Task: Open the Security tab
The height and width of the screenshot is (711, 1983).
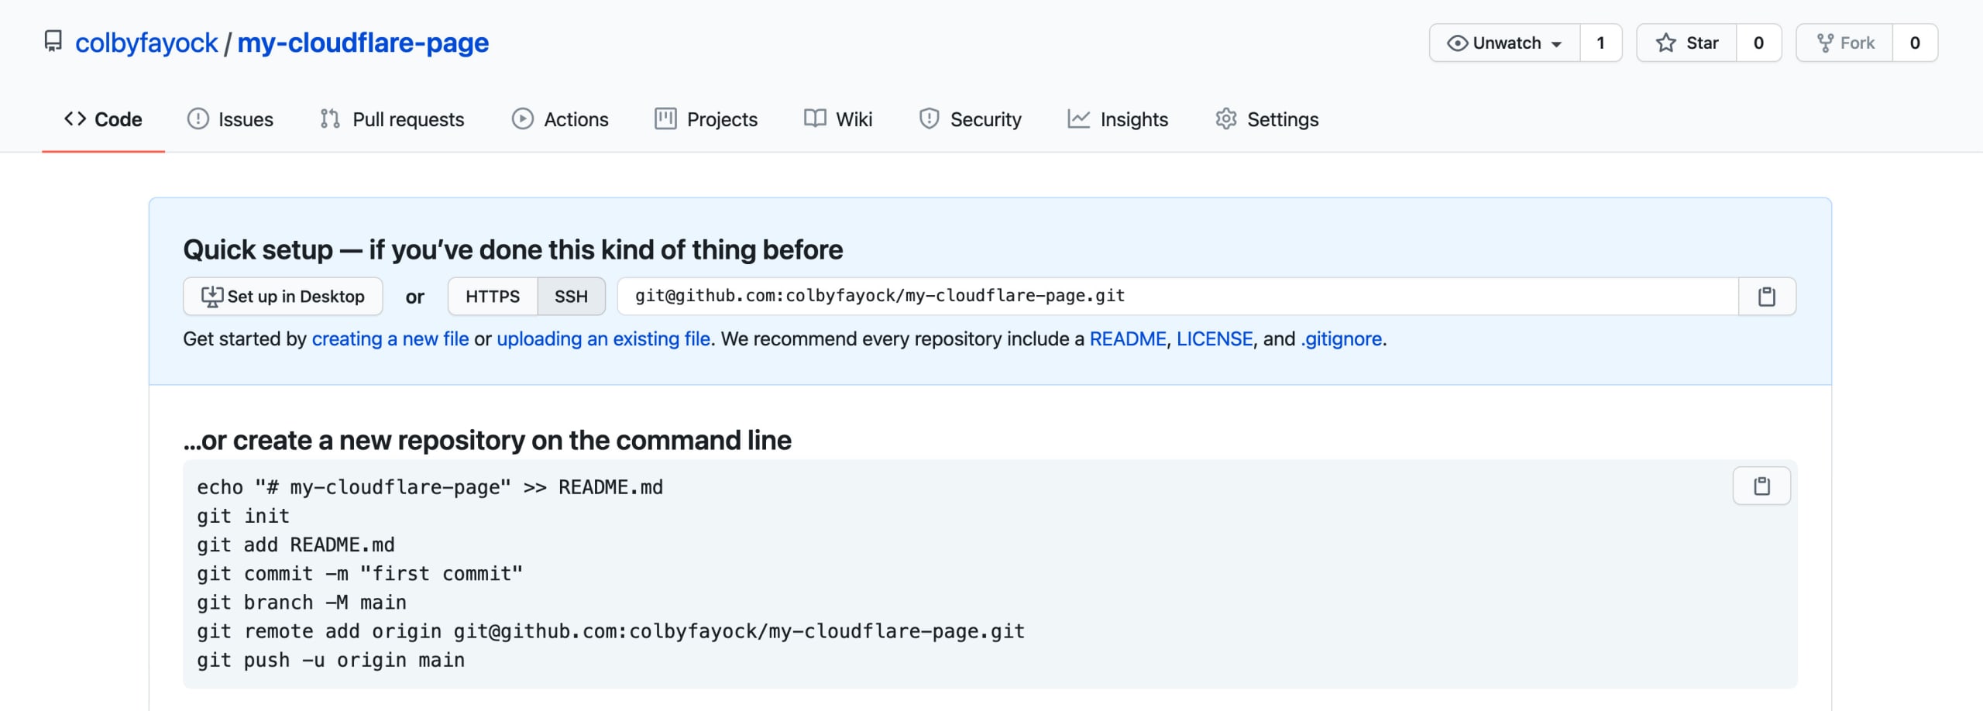Action: [970, 119]
